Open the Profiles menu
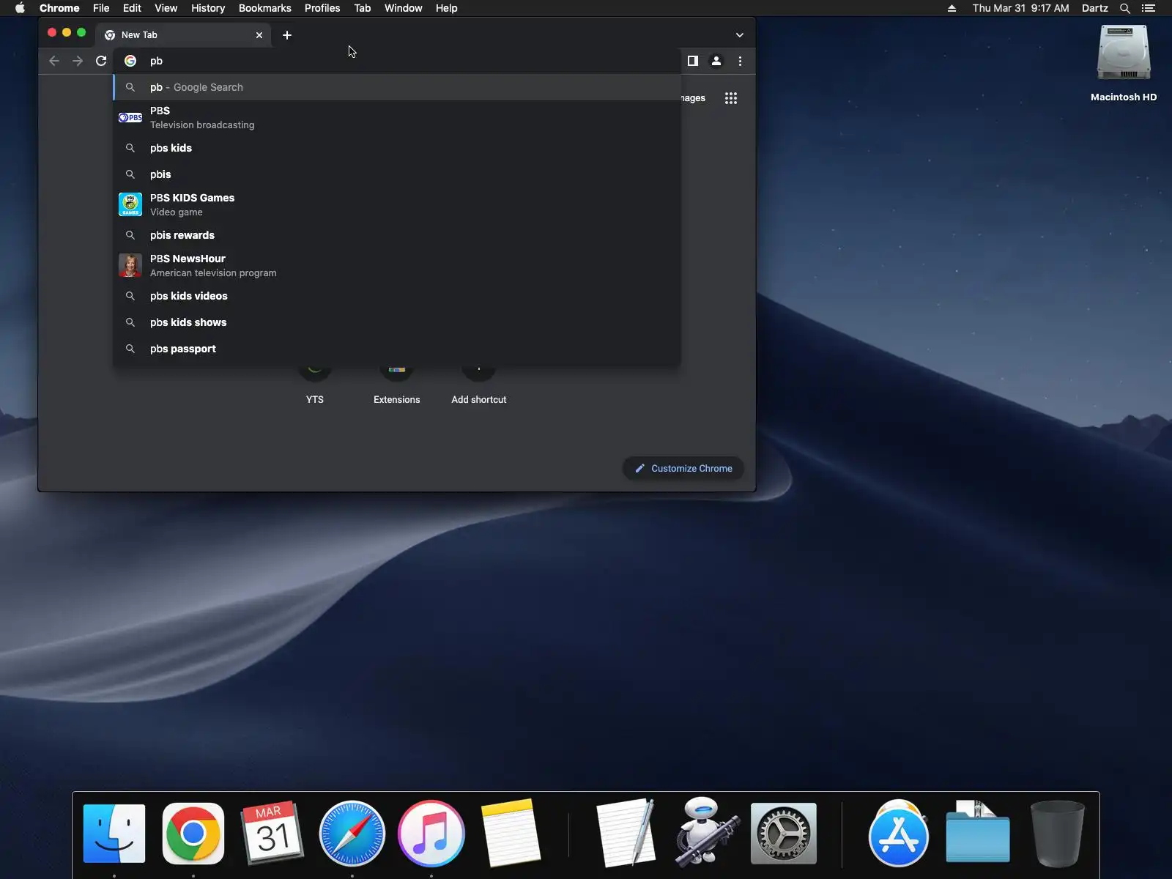This screenshot has width=1172, height=879. [322, 8]
